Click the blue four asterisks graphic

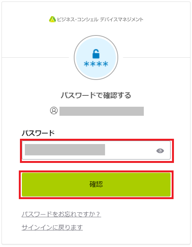point(96,64)
